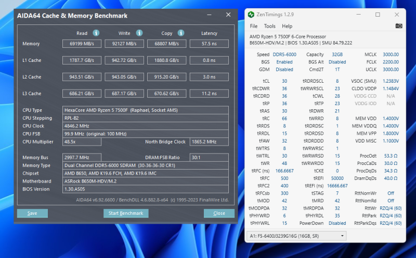Viewport: 416px width, 258px height.
Task: Select L1 Cache latency 0.8 ns
Action: click(209, 60)
